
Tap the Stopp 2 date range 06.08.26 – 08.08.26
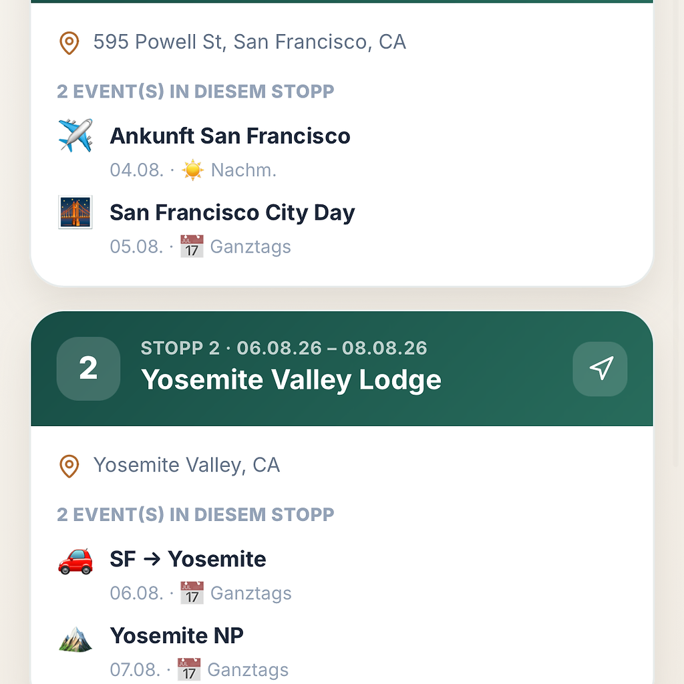332,348
